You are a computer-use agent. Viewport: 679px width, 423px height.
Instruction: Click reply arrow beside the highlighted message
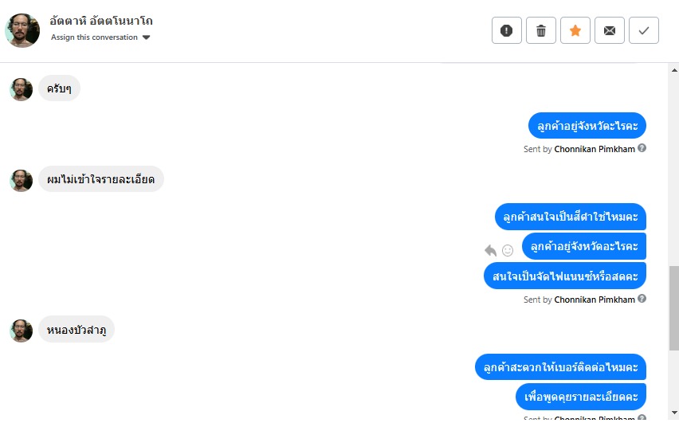490,250
